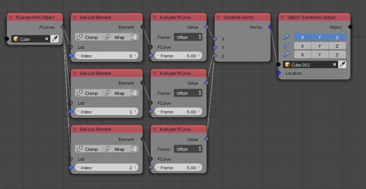Collapse the top Get List Element node
366x189 pixels.
pos(75,17)
